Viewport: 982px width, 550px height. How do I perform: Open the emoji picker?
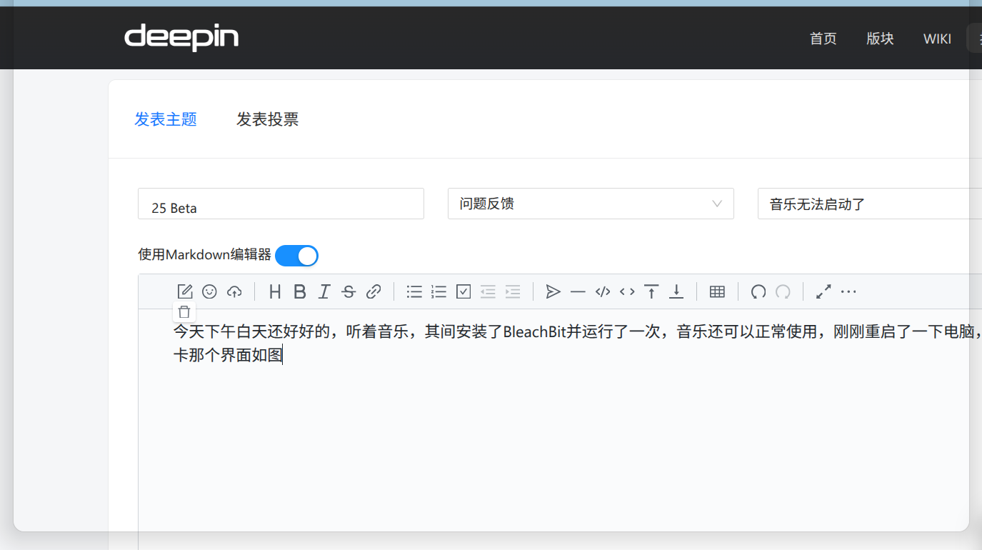pos(209,291)
